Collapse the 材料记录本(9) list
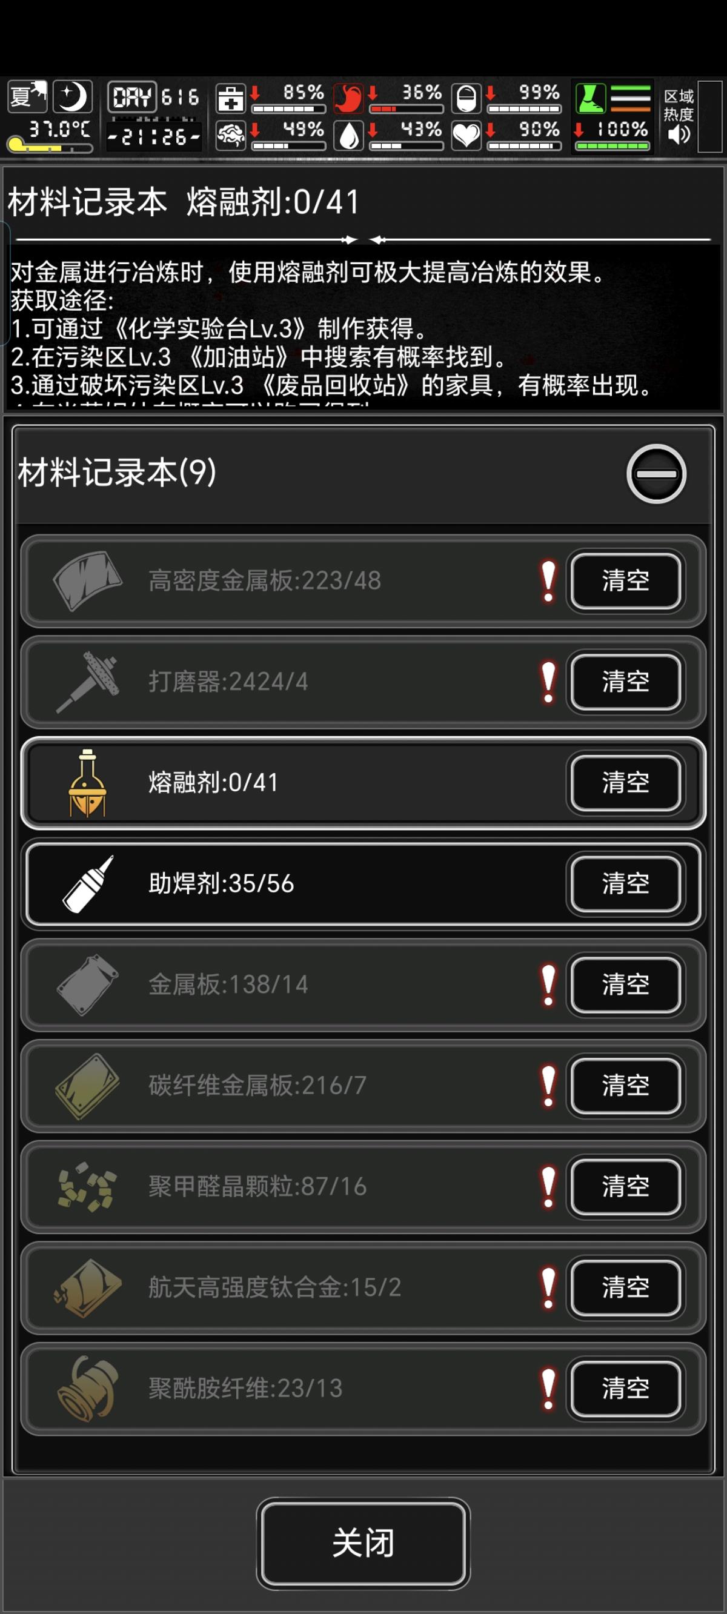727x1614 pixels. (656, 474)
